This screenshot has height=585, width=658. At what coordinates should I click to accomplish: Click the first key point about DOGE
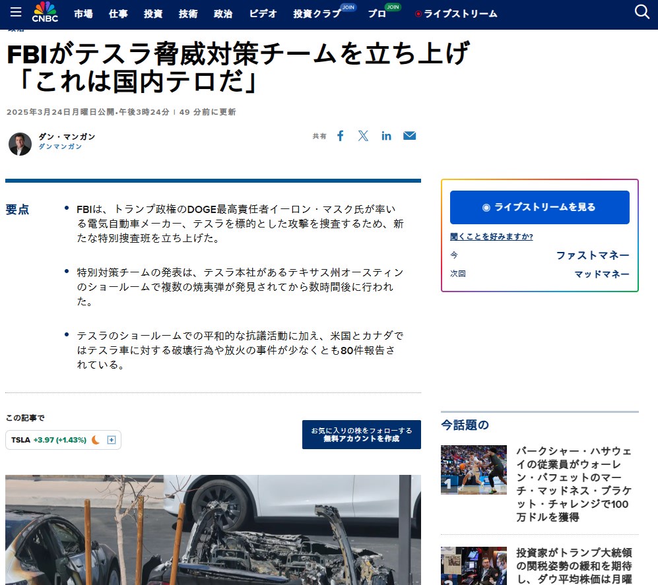[x=240, y=224]
